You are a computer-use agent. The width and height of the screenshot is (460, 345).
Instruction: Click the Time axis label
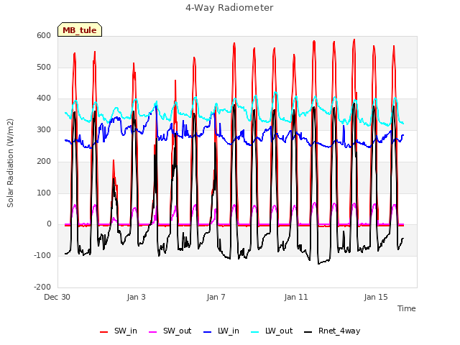(407, 308)
